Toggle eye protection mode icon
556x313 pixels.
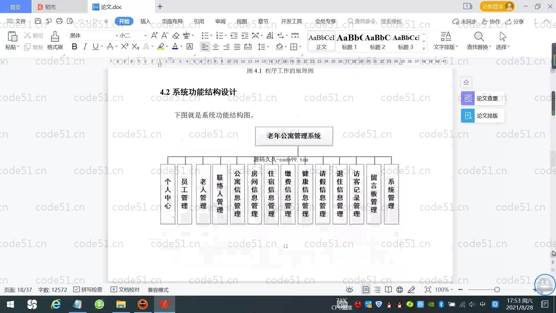tap(350, 290)
